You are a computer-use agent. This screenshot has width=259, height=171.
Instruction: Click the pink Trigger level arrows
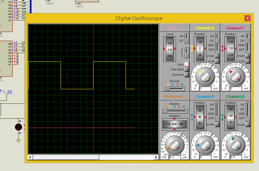tap(162, 48)
